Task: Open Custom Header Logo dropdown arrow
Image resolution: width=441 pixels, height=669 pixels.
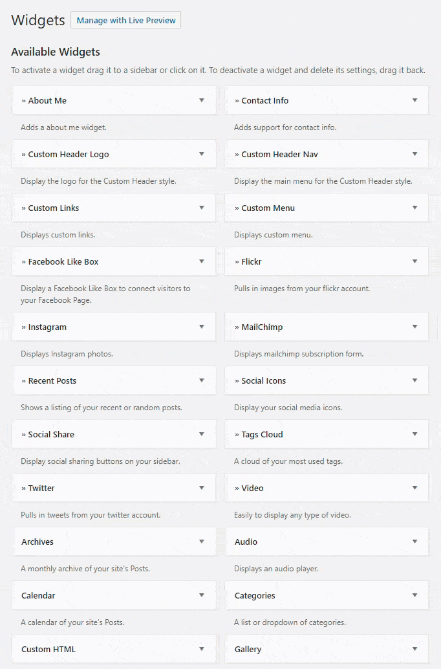Action: [202, 154]
